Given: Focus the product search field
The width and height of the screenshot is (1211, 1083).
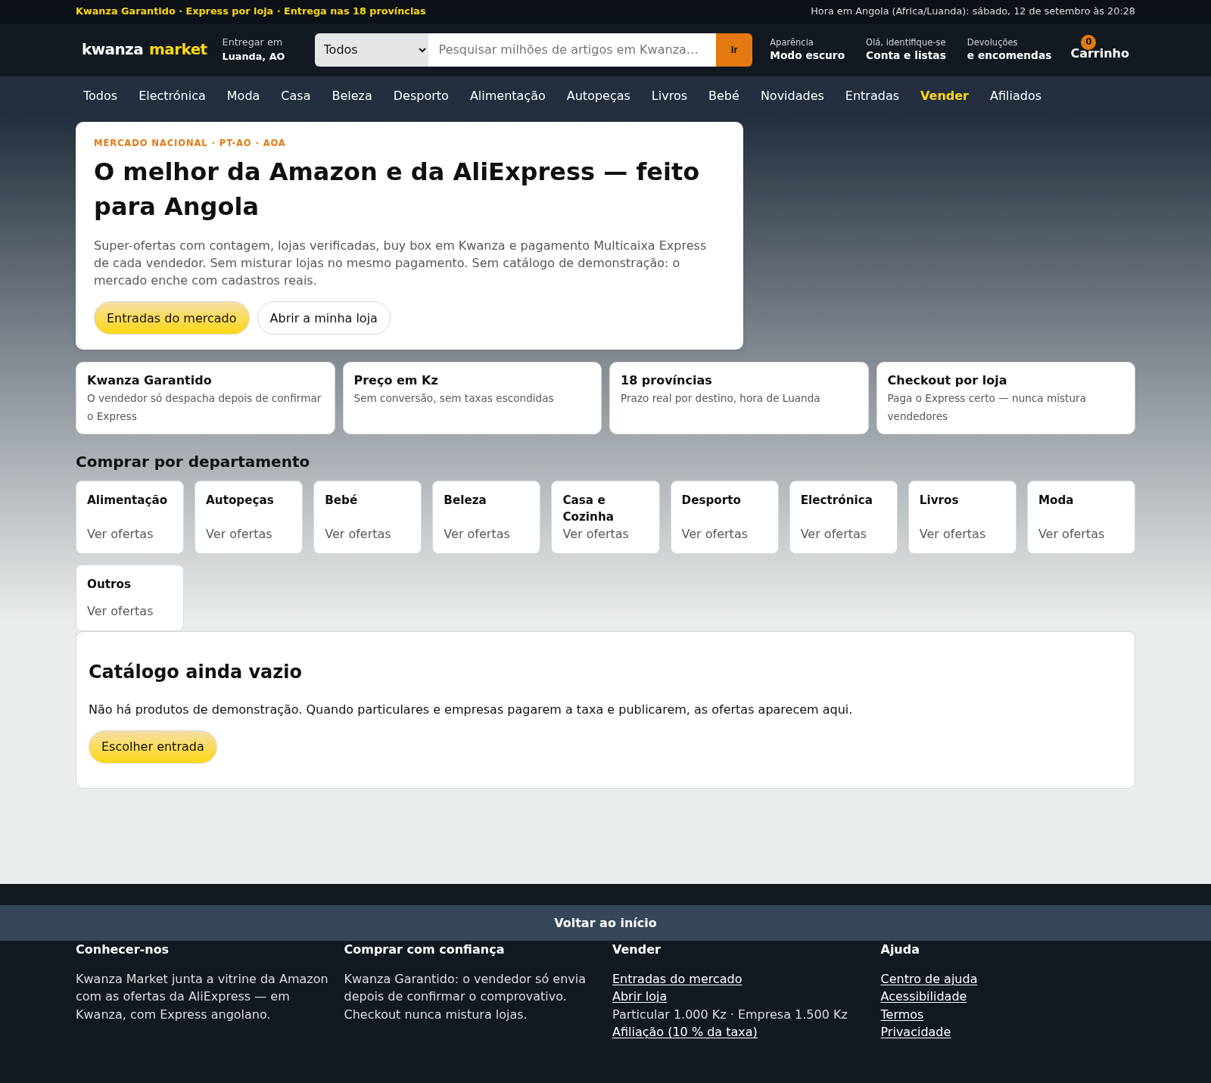Looking at the screenshot, I should (x=572, y=50).
